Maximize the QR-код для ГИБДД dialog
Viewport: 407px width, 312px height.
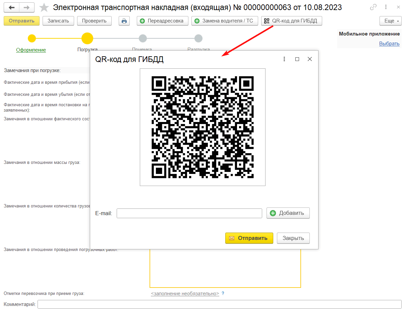[297, 59]
